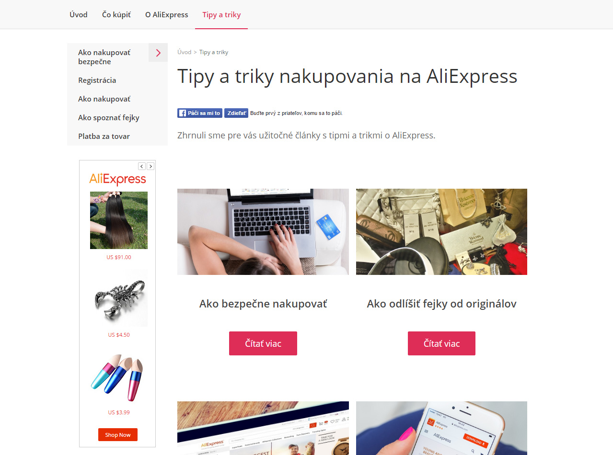Open the laptop with credit card image
613x455 pixels.
pyautogui.click(x=263, y=232)
